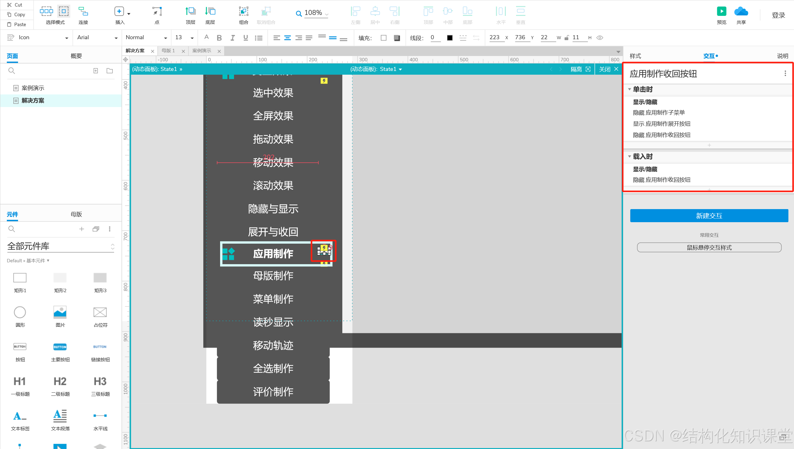
Task: Switch to the 母版 masters tab
Action: tap(76, 214)
